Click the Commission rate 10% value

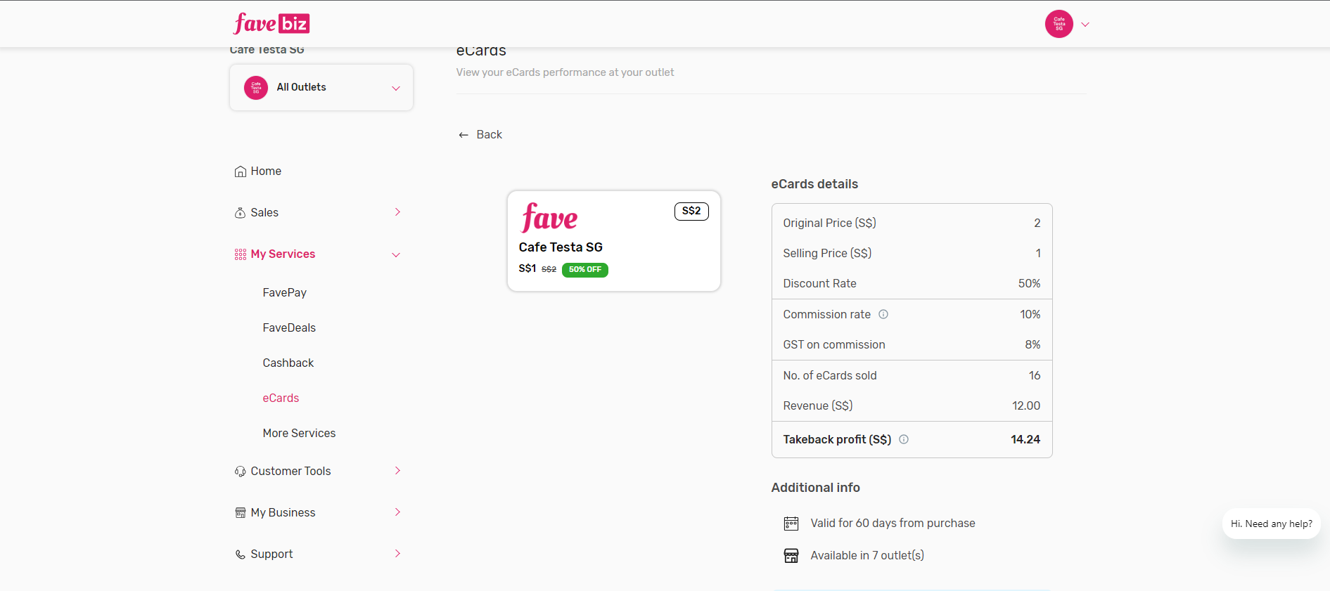click(1030, 315)
